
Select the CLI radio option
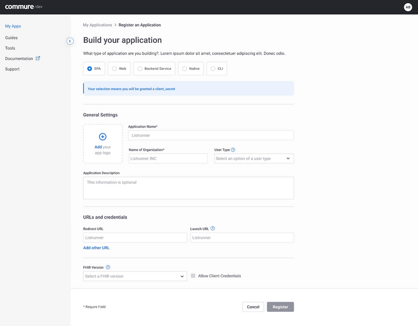coord(217,69)
